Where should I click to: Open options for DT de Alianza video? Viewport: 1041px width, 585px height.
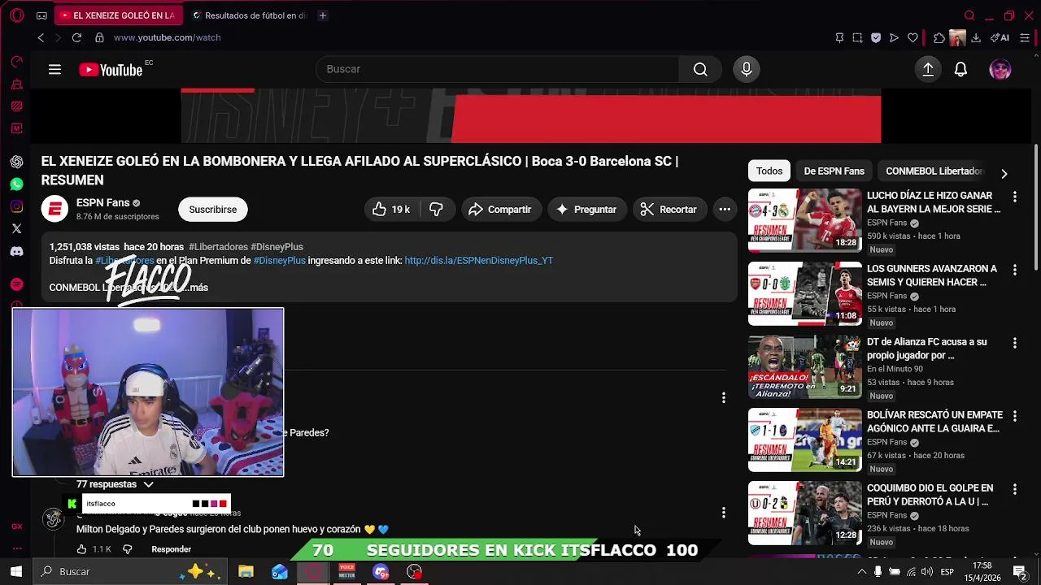pyautogui.click(x=1014, y=343)
